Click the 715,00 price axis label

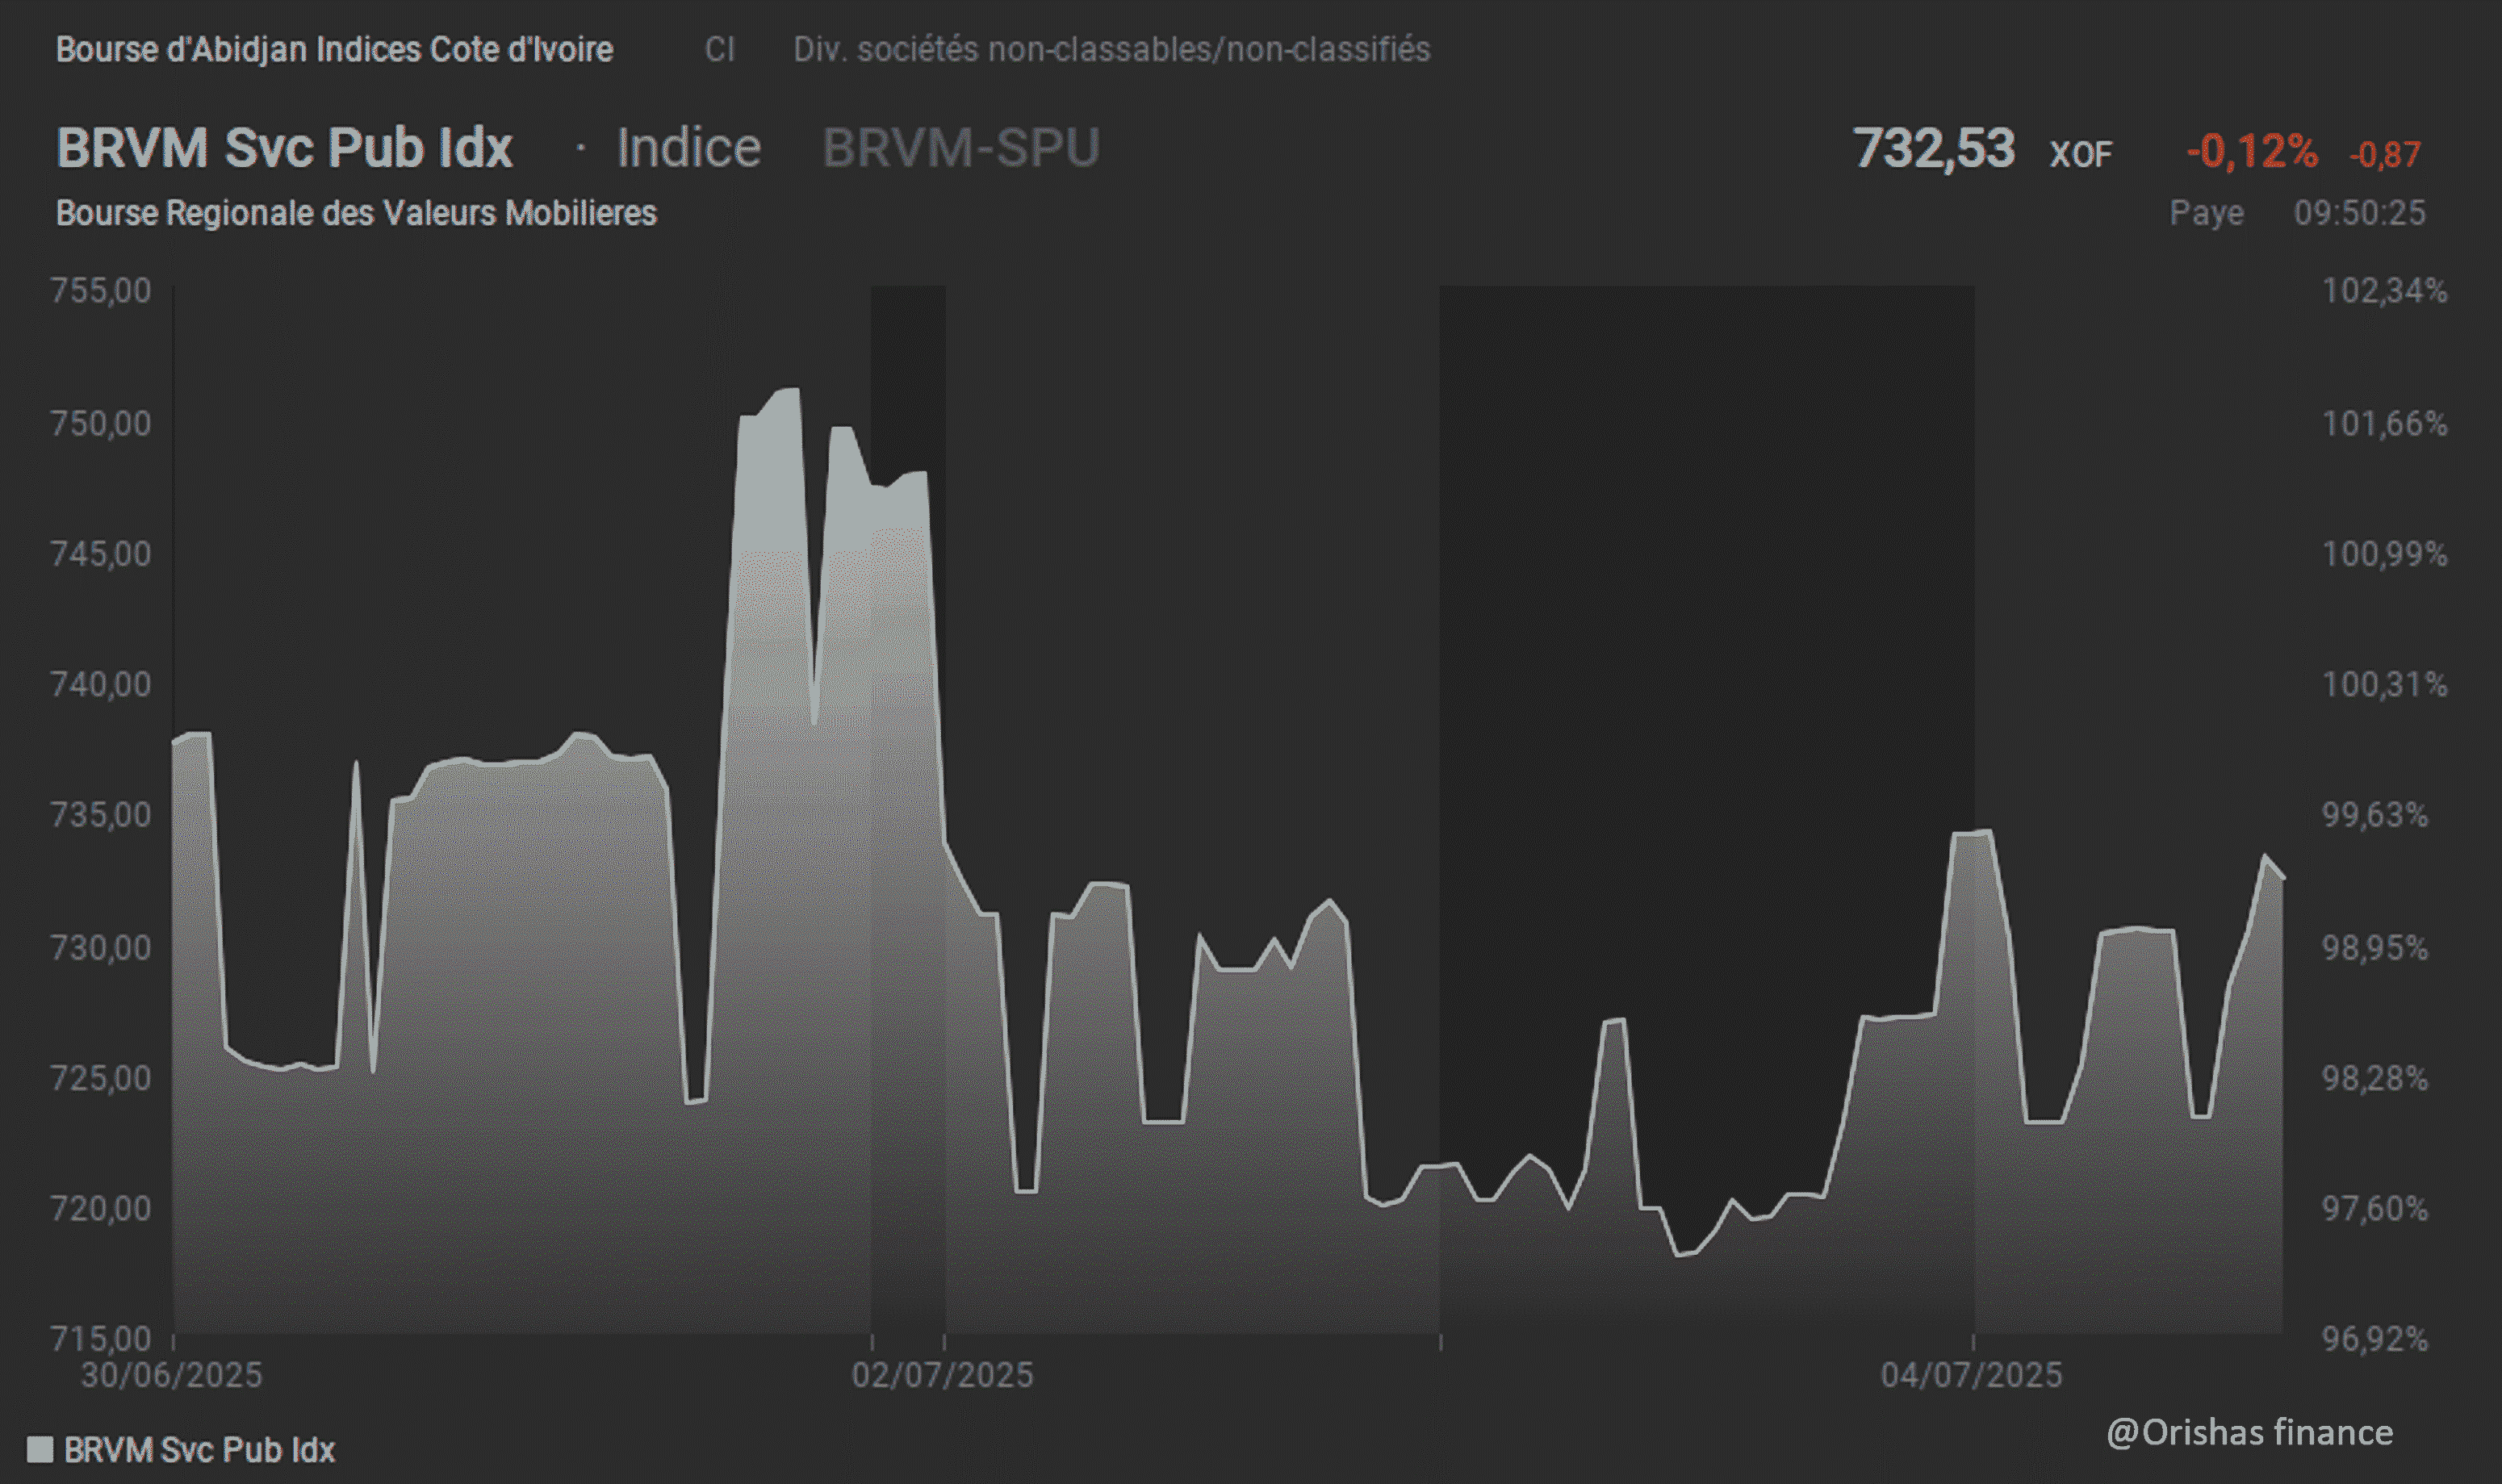click(x=101, y=1338)
